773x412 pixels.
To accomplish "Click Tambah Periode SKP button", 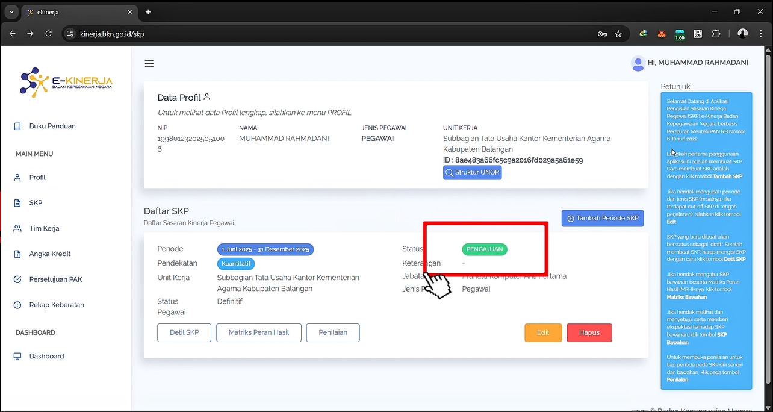I will pyautogui.click(x=602, y=218).
